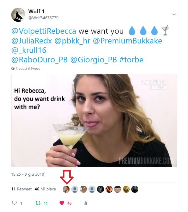Click the @_krull16 mention

(x=29, y=50)
